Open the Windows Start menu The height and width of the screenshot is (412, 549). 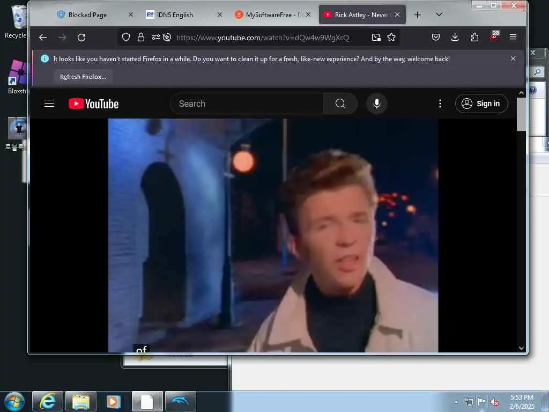point(14,401)
